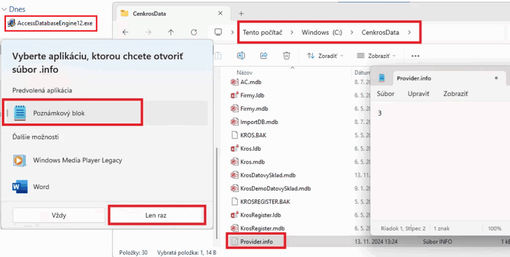Collapse the Dnes group chevron

tap(4, 9)
